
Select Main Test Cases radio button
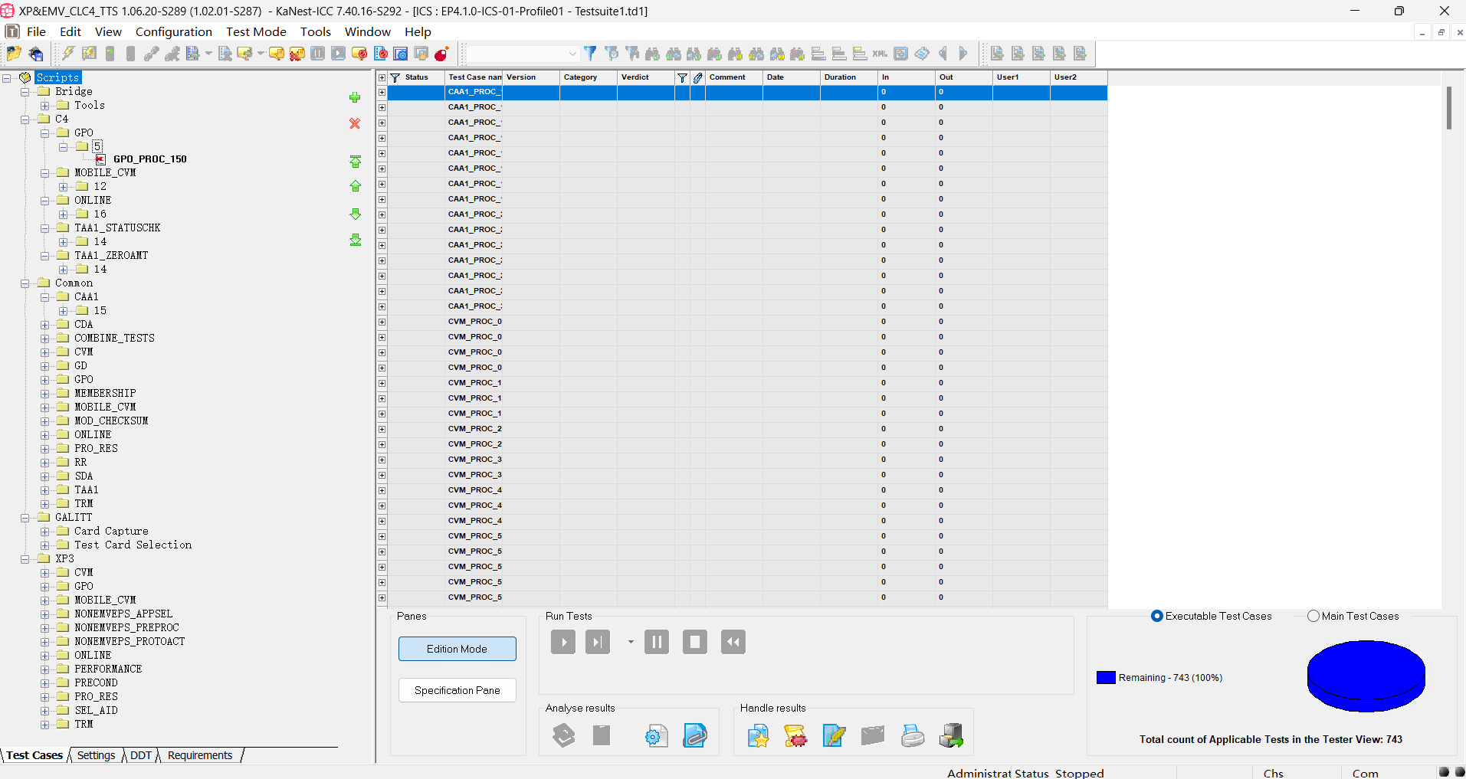1313,616
